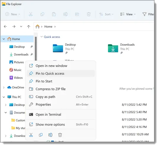Image resolution: width=159 pixels, height=147 pixels.
Task: Click the Copy icon in context menu
Action: pos(41,135)
